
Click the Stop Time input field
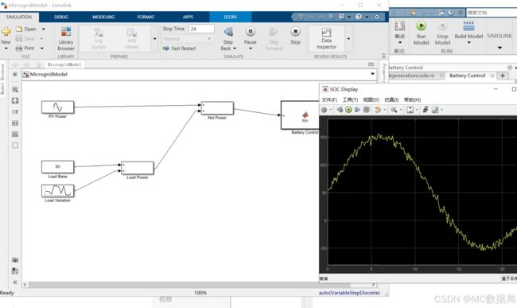(201, 29)
